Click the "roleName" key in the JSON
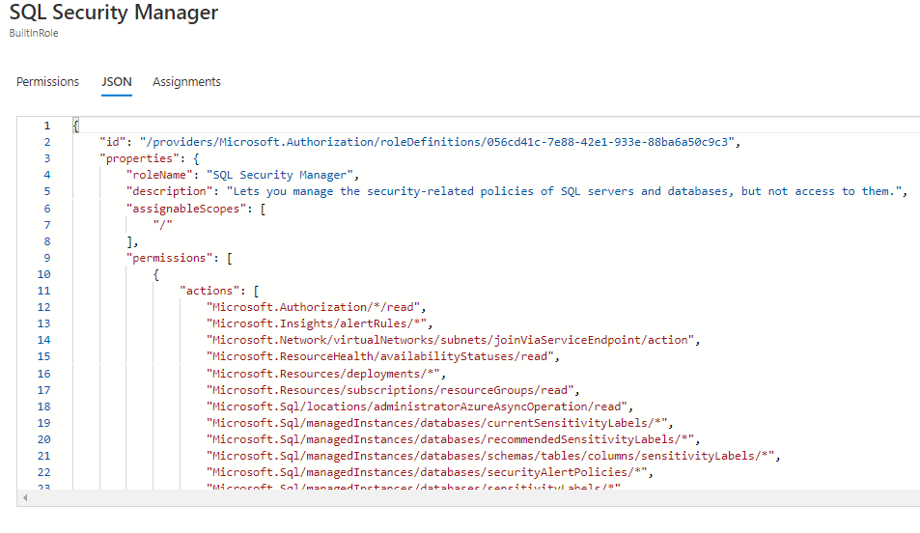 [159, 175]
